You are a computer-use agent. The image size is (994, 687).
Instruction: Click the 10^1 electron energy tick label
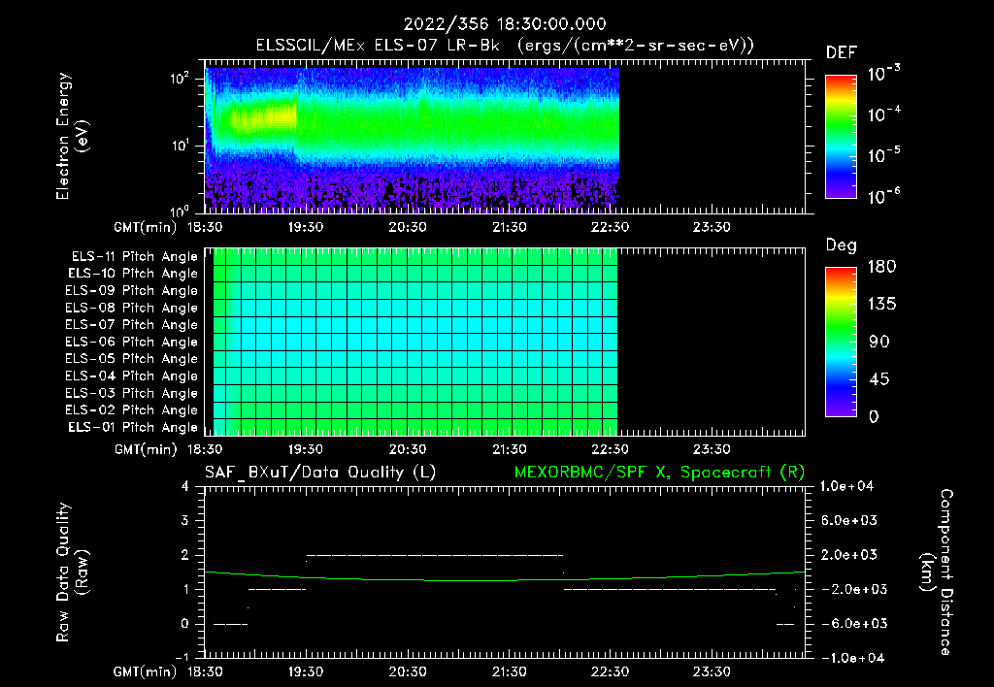pyautogui.click(x=181, y=146)
